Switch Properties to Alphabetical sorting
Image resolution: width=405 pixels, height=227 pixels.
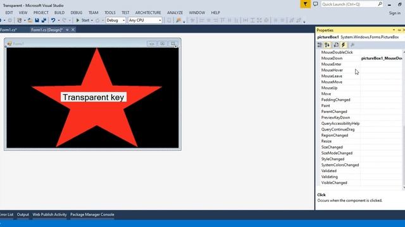327,45
